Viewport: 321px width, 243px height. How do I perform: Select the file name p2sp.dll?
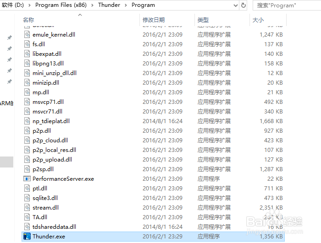click(x=43, y=169)
